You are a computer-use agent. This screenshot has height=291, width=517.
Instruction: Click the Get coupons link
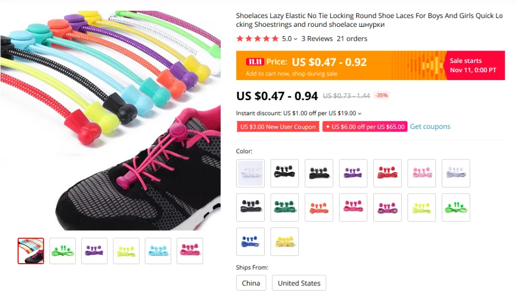[x=430, y=127]
